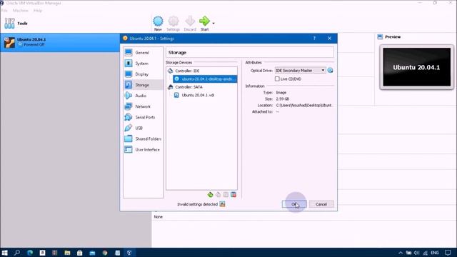The width and height of the screenshot is (457, 257).
Task: Open the Start button dropdown arrow
Action: pos(214,24)
